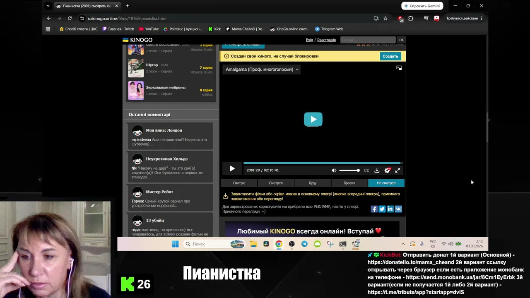Expand the tab search dropdown arrow
This screenshot has width=530, height=298.
[48, 6]
